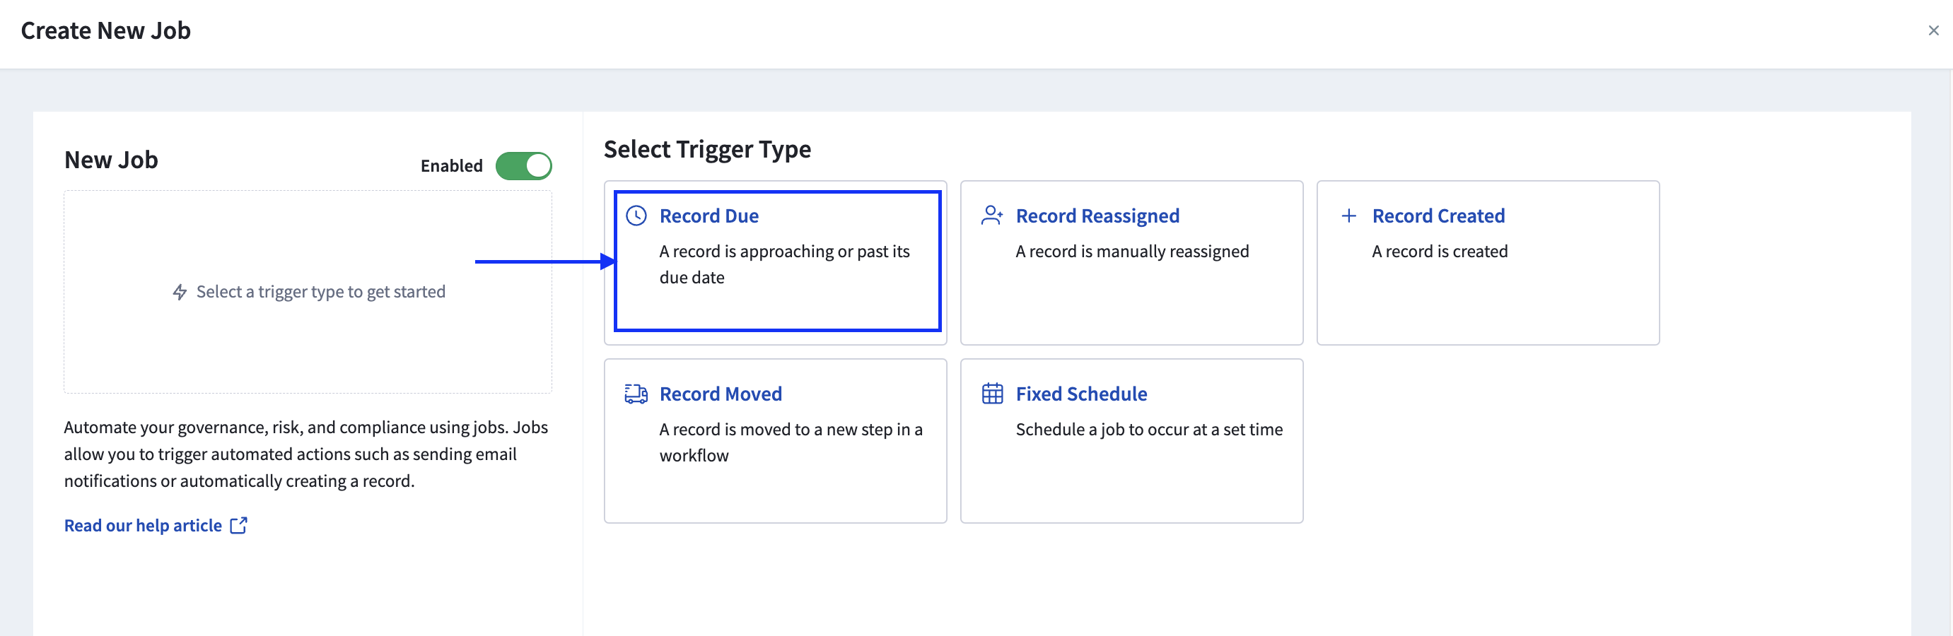Screen dimensions: 1953x636
Task: Click 'A record is manually reassigned' description
Action: click(x=1132, y=252)
